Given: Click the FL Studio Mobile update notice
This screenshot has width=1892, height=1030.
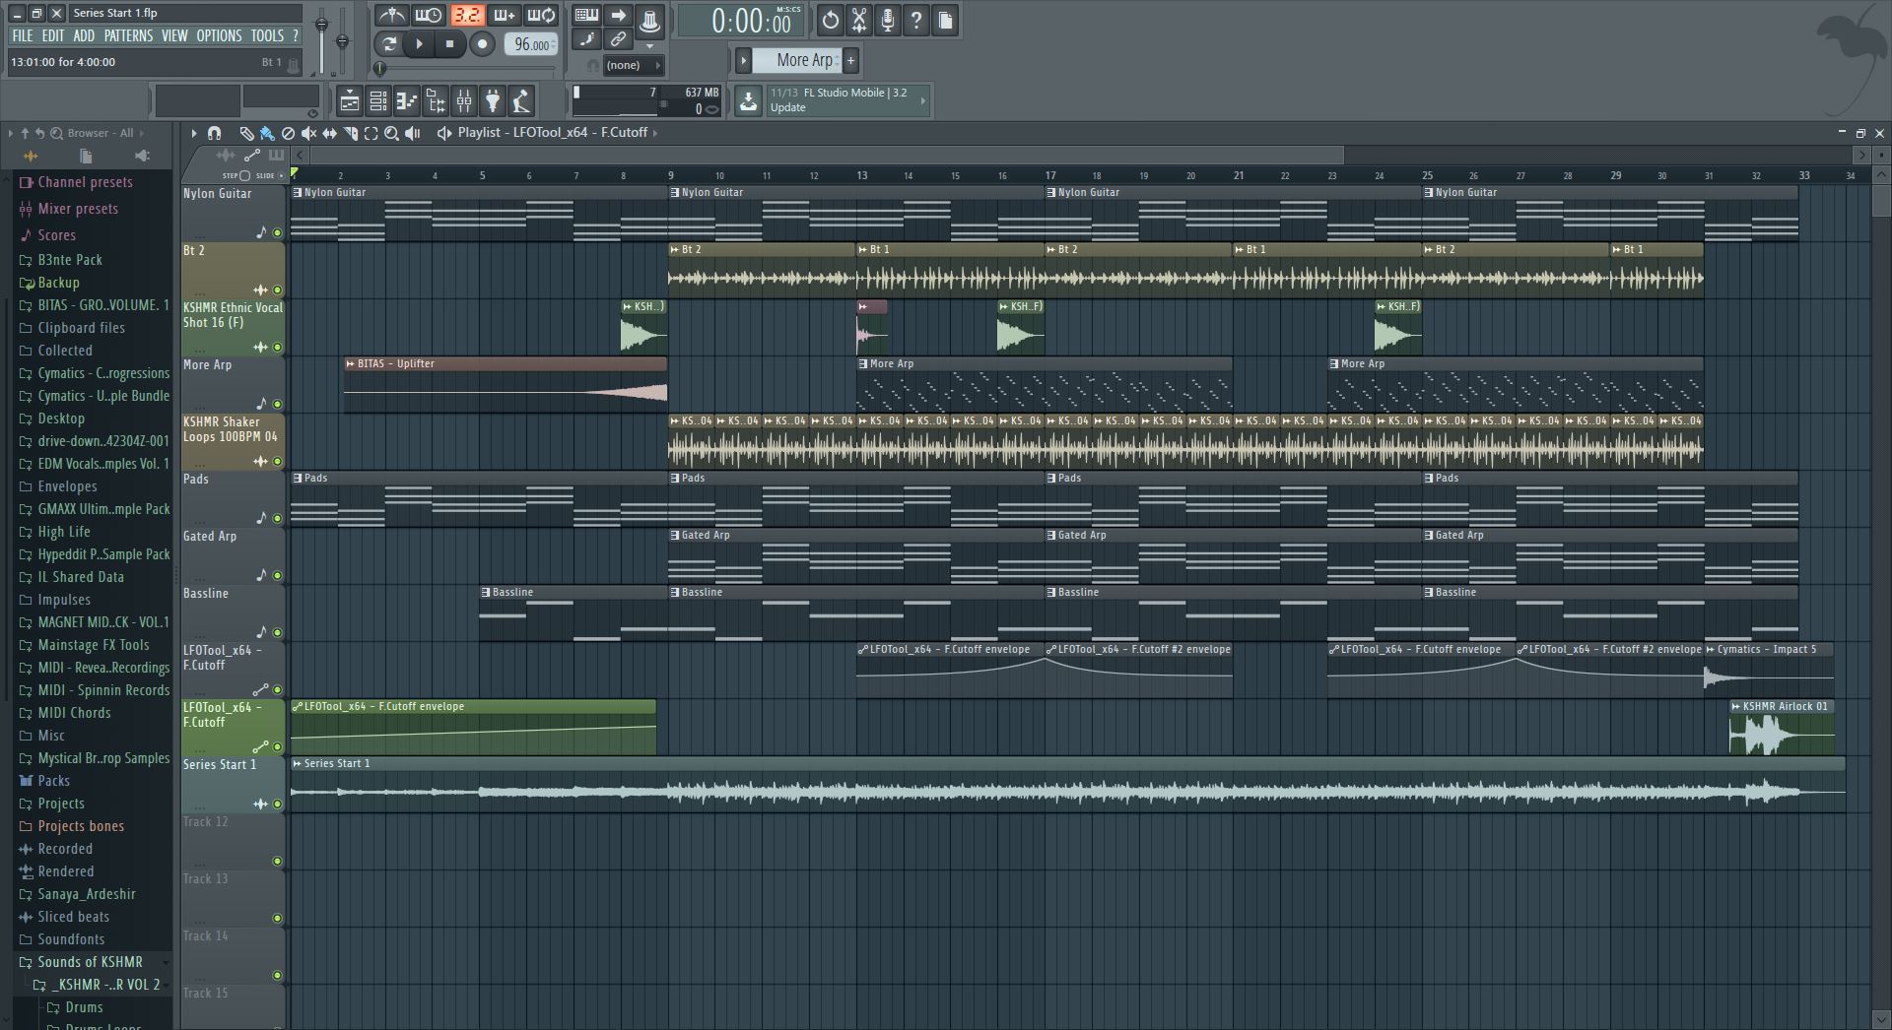Looking at the screenshot, I should pyautogui.click(x=843, y=100).
